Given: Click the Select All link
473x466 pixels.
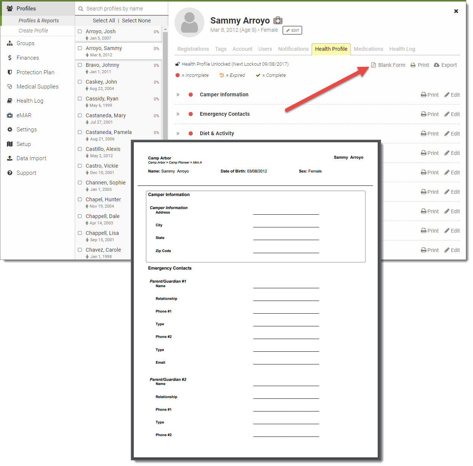Looking at the screenshot, I should (x=103, y=21).
